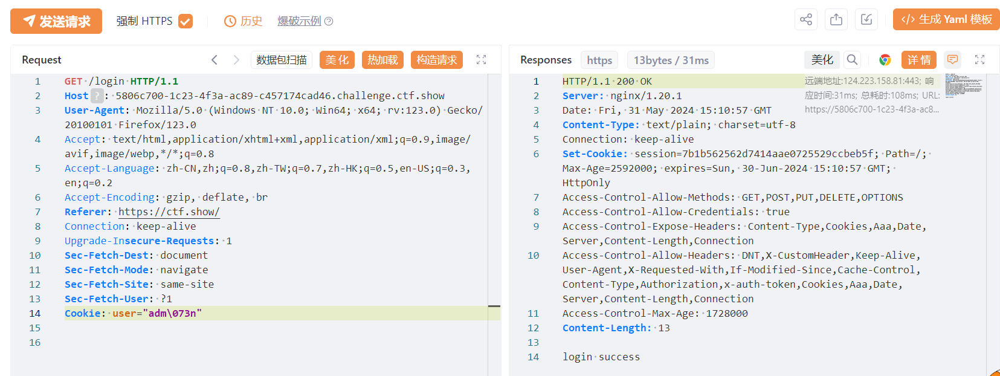Click the Server: nginx/1.20.1 header
The width and height of the screenshot is (1000, 376).
(622, 96)
